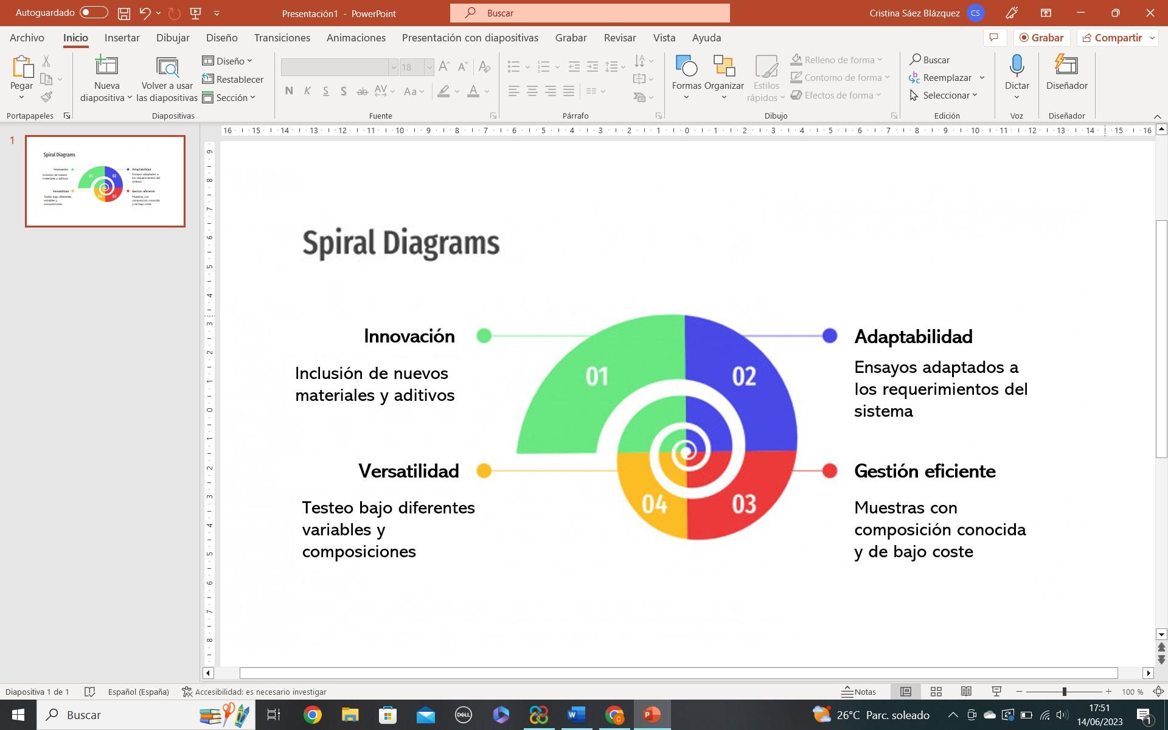Toggle normal view button in status bar

point(906,692)
